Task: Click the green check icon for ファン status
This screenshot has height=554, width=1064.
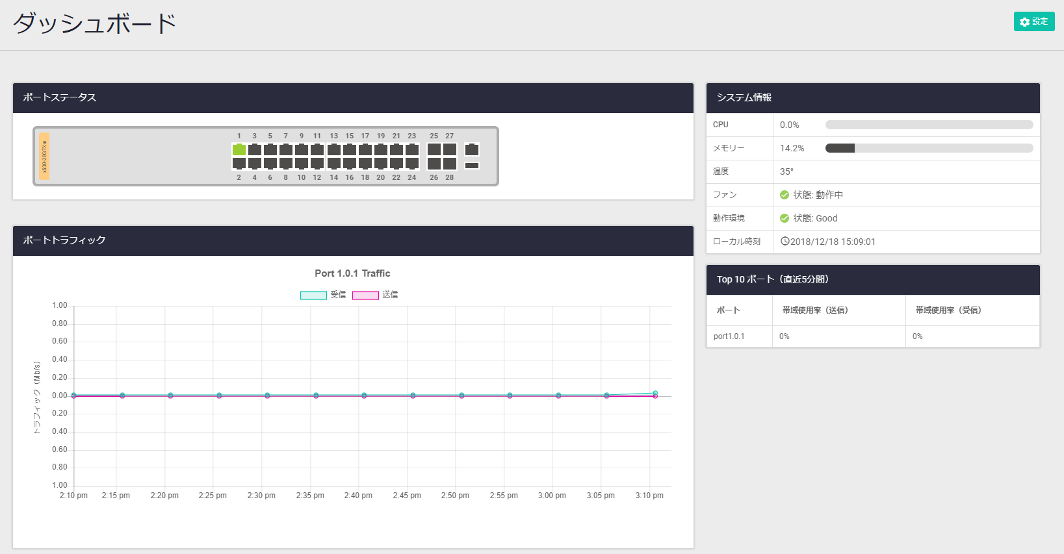Action: coord(785,195)
